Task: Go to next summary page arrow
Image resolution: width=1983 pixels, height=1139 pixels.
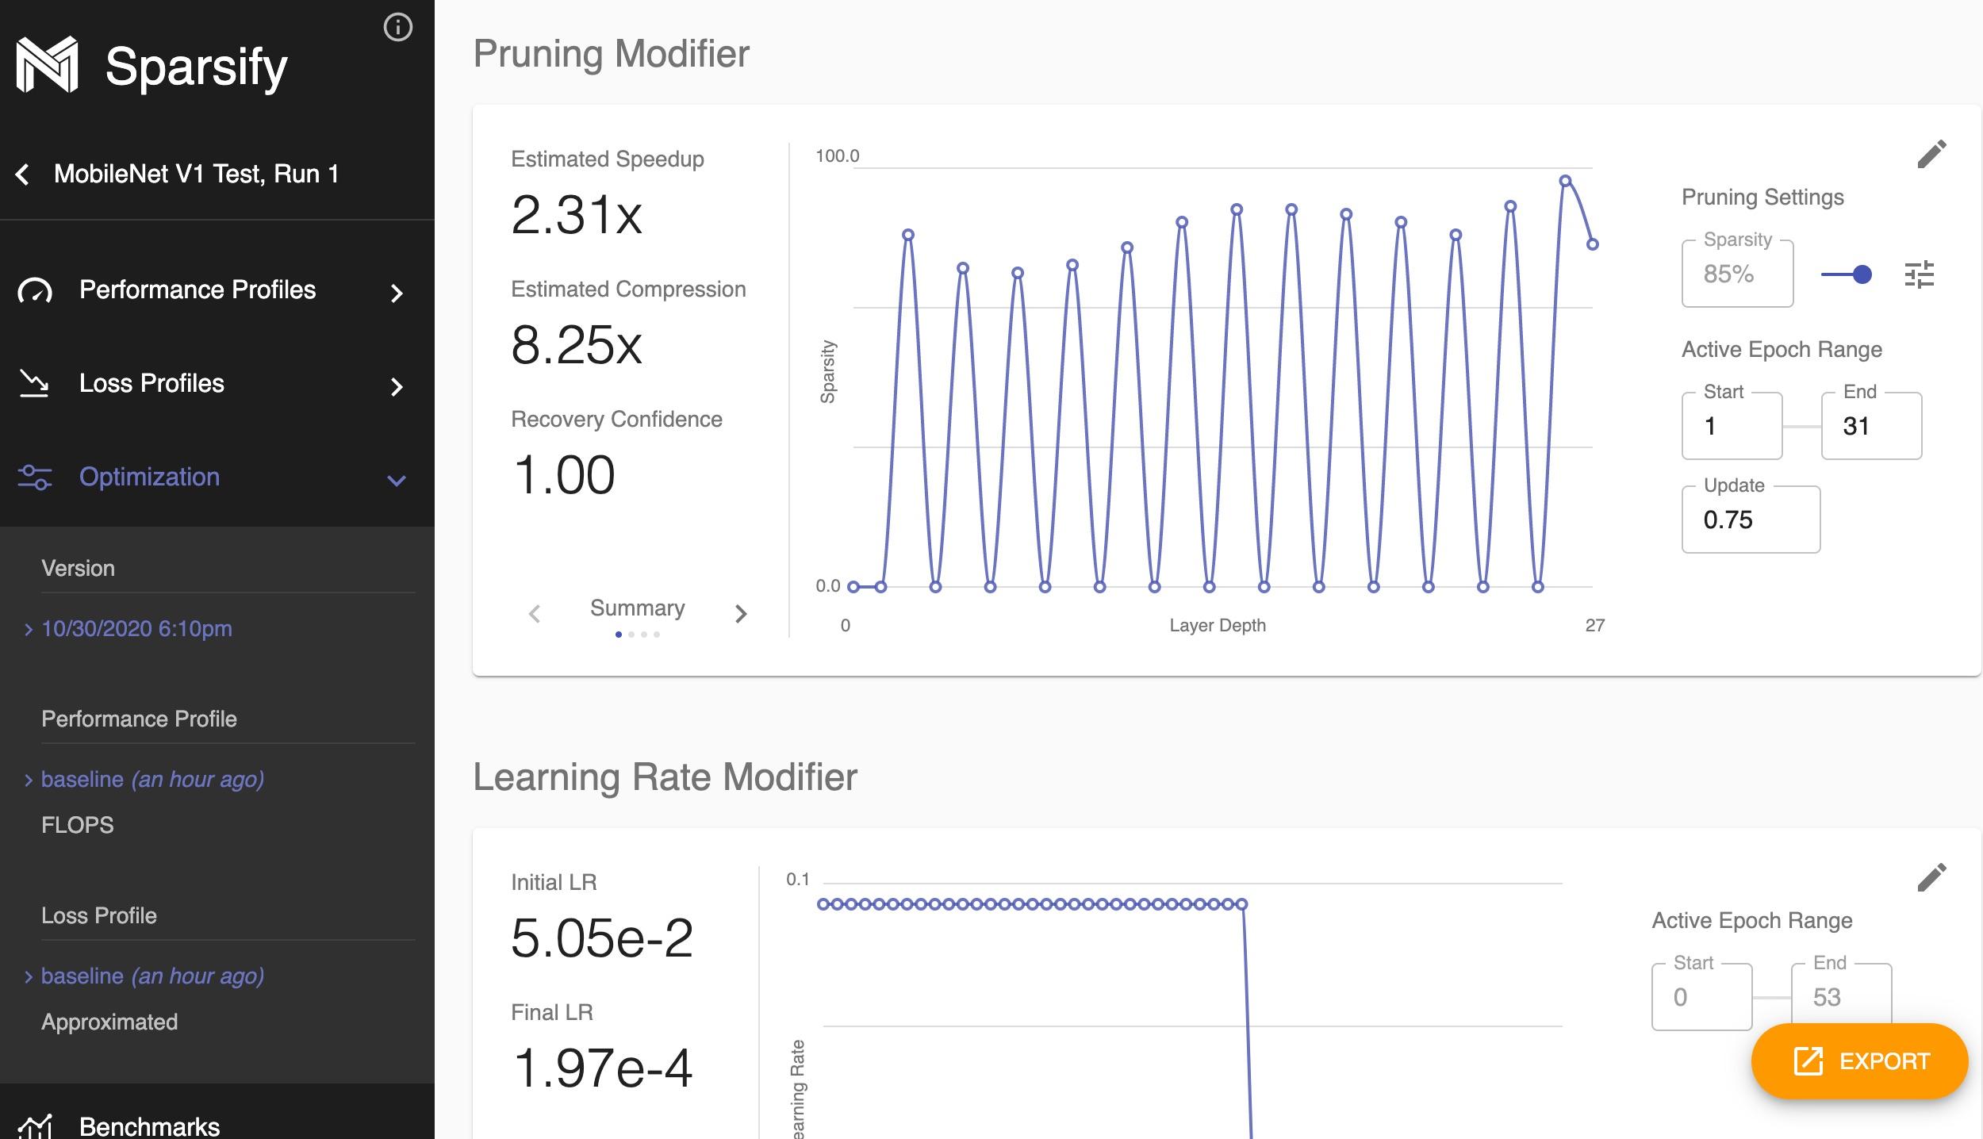Action: click(741, 614)
